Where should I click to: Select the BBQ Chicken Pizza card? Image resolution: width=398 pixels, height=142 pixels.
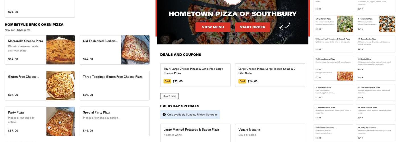[x=375, y=133]
